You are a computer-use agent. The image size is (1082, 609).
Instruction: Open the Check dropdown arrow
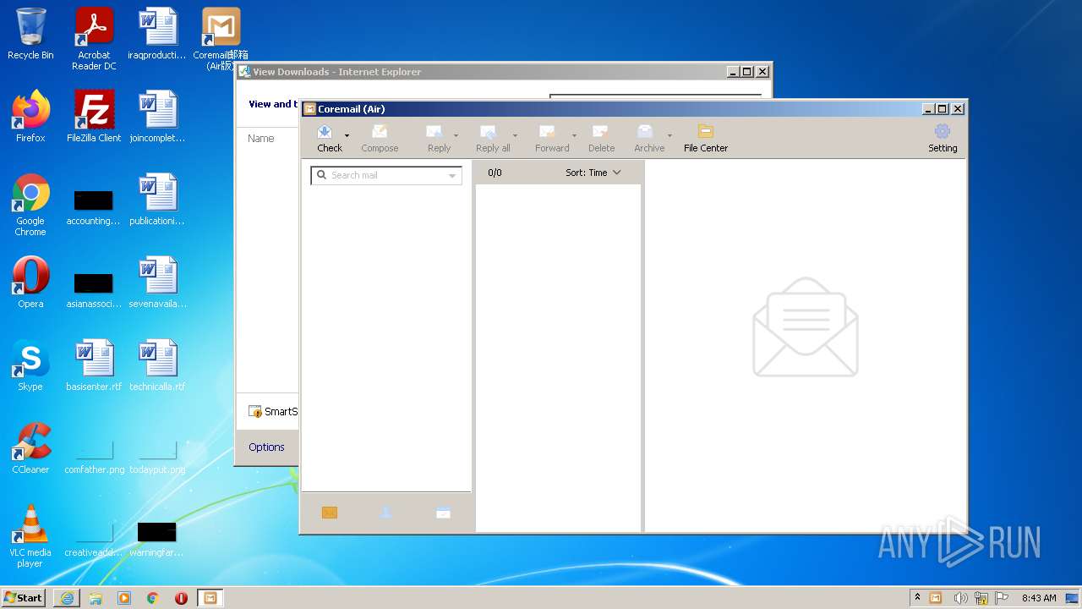[x=347, y=135]
